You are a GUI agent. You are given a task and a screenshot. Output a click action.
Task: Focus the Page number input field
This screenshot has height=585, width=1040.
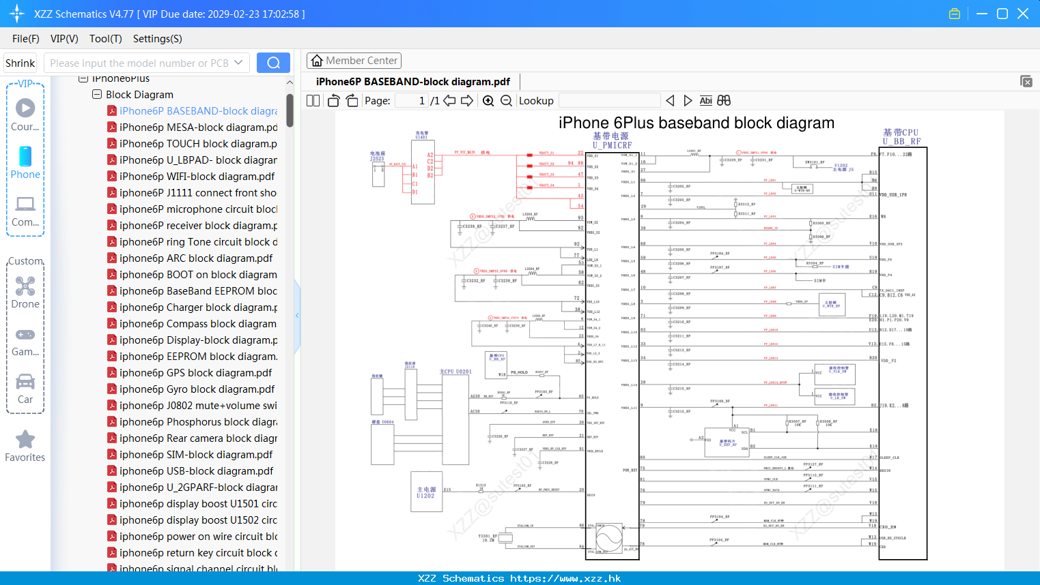pos(411,100)
